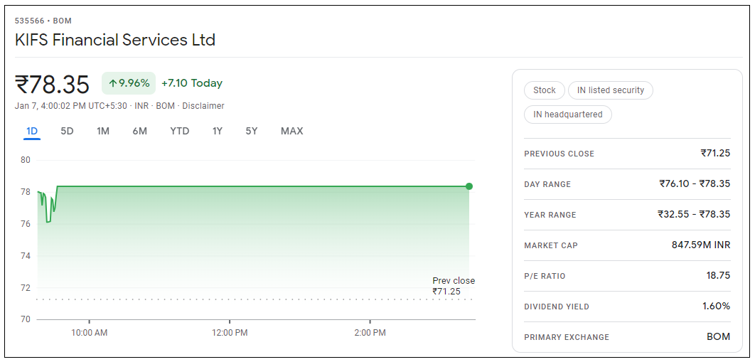This screenshot has width=755, height=362.
Task: Show the MAX range chart
Action: point(291,131)
